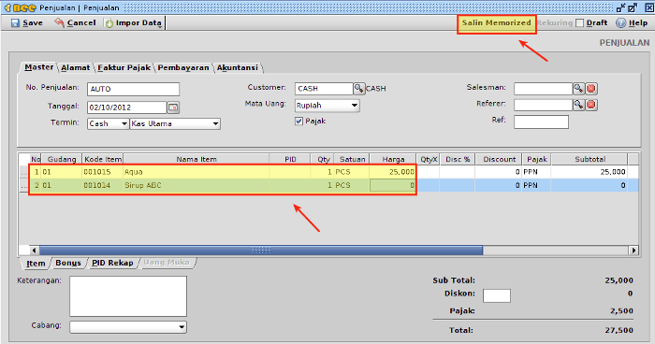Switch to the Faktur Pajak tab
The height and width of the screenshot is (344, 655).
click(x=124, y=67)
